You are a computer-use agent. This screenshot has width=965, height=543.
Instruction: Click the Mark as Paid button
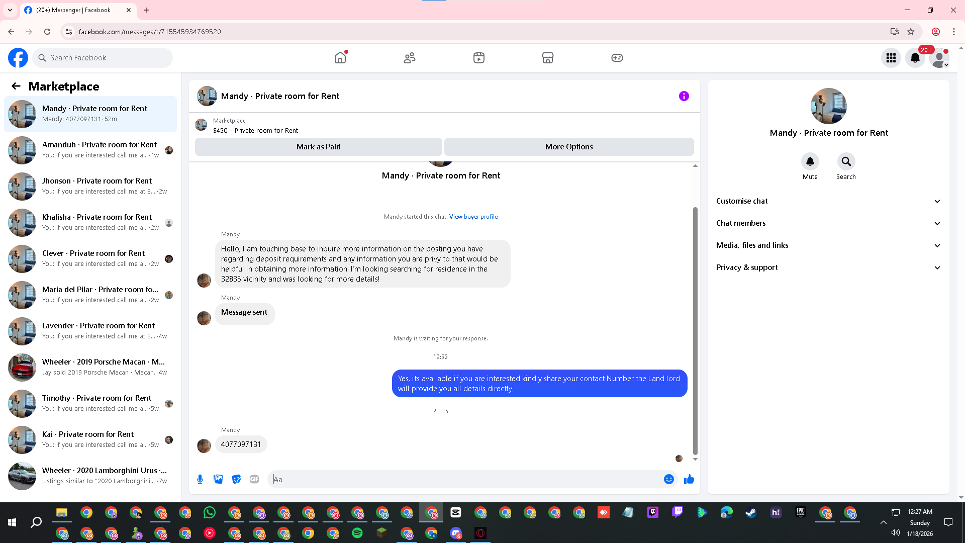318,147
